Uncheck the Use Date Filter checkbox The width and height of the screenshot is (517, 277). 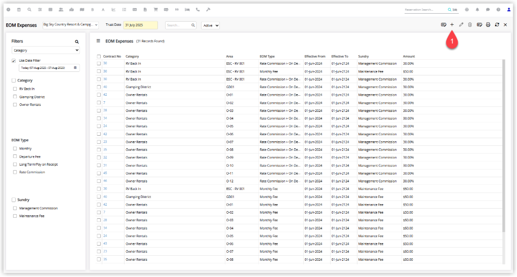click(14, 61)
